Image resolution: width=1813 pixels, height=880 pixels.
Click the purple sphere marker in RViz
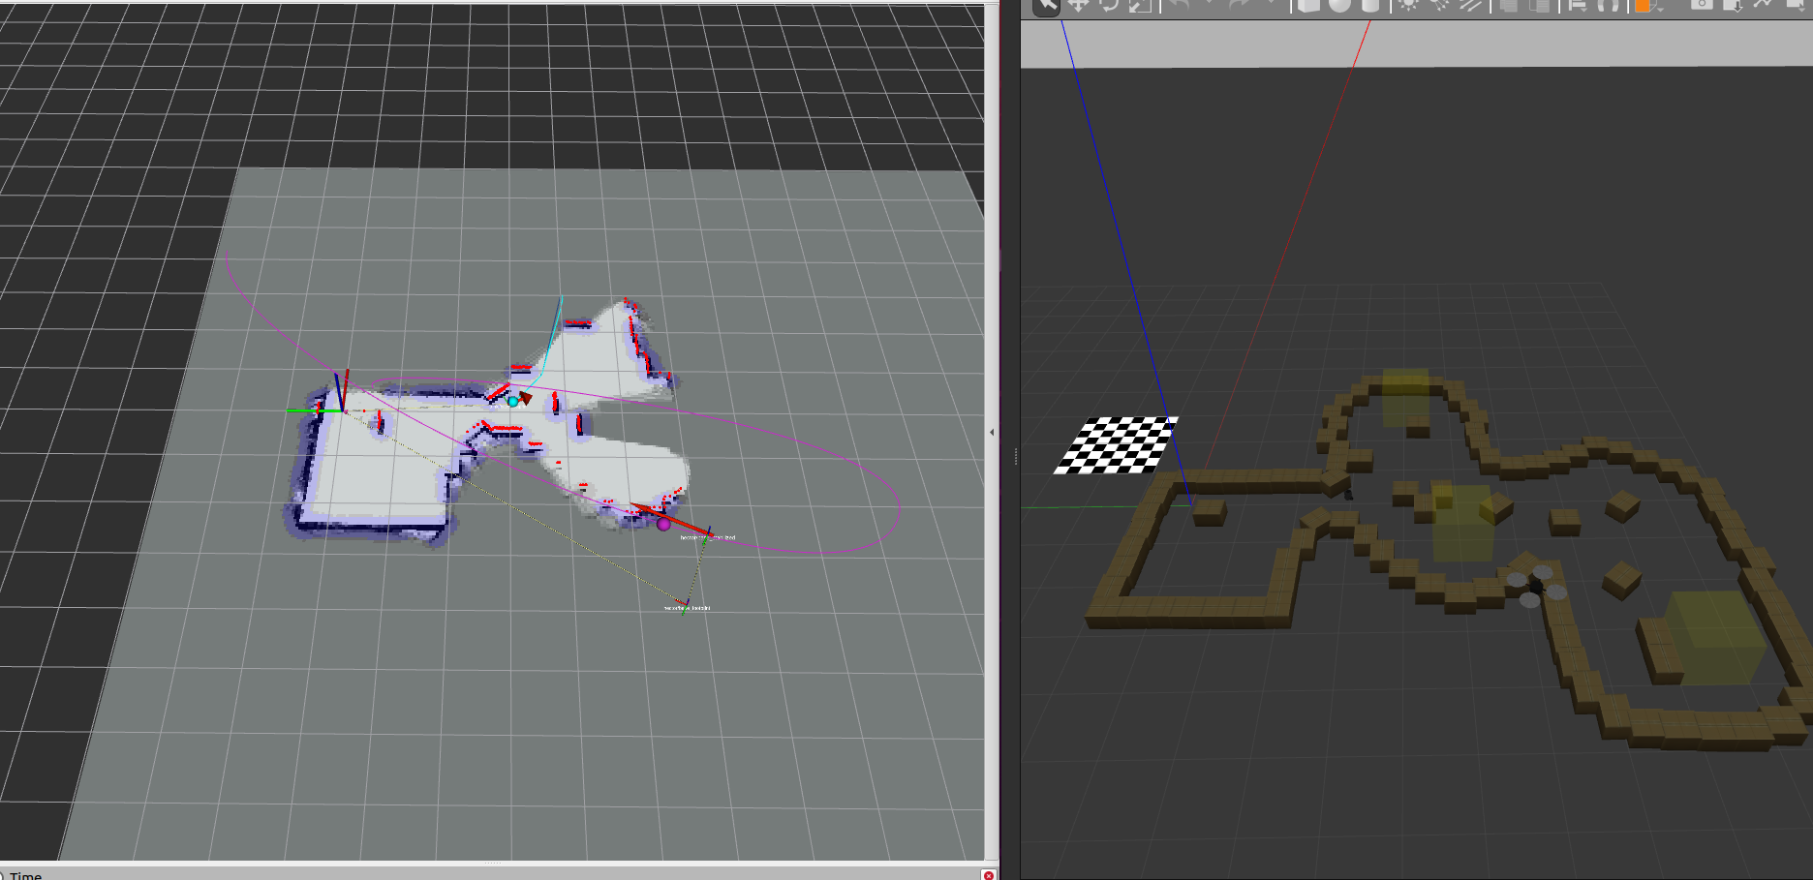(663, 524)
